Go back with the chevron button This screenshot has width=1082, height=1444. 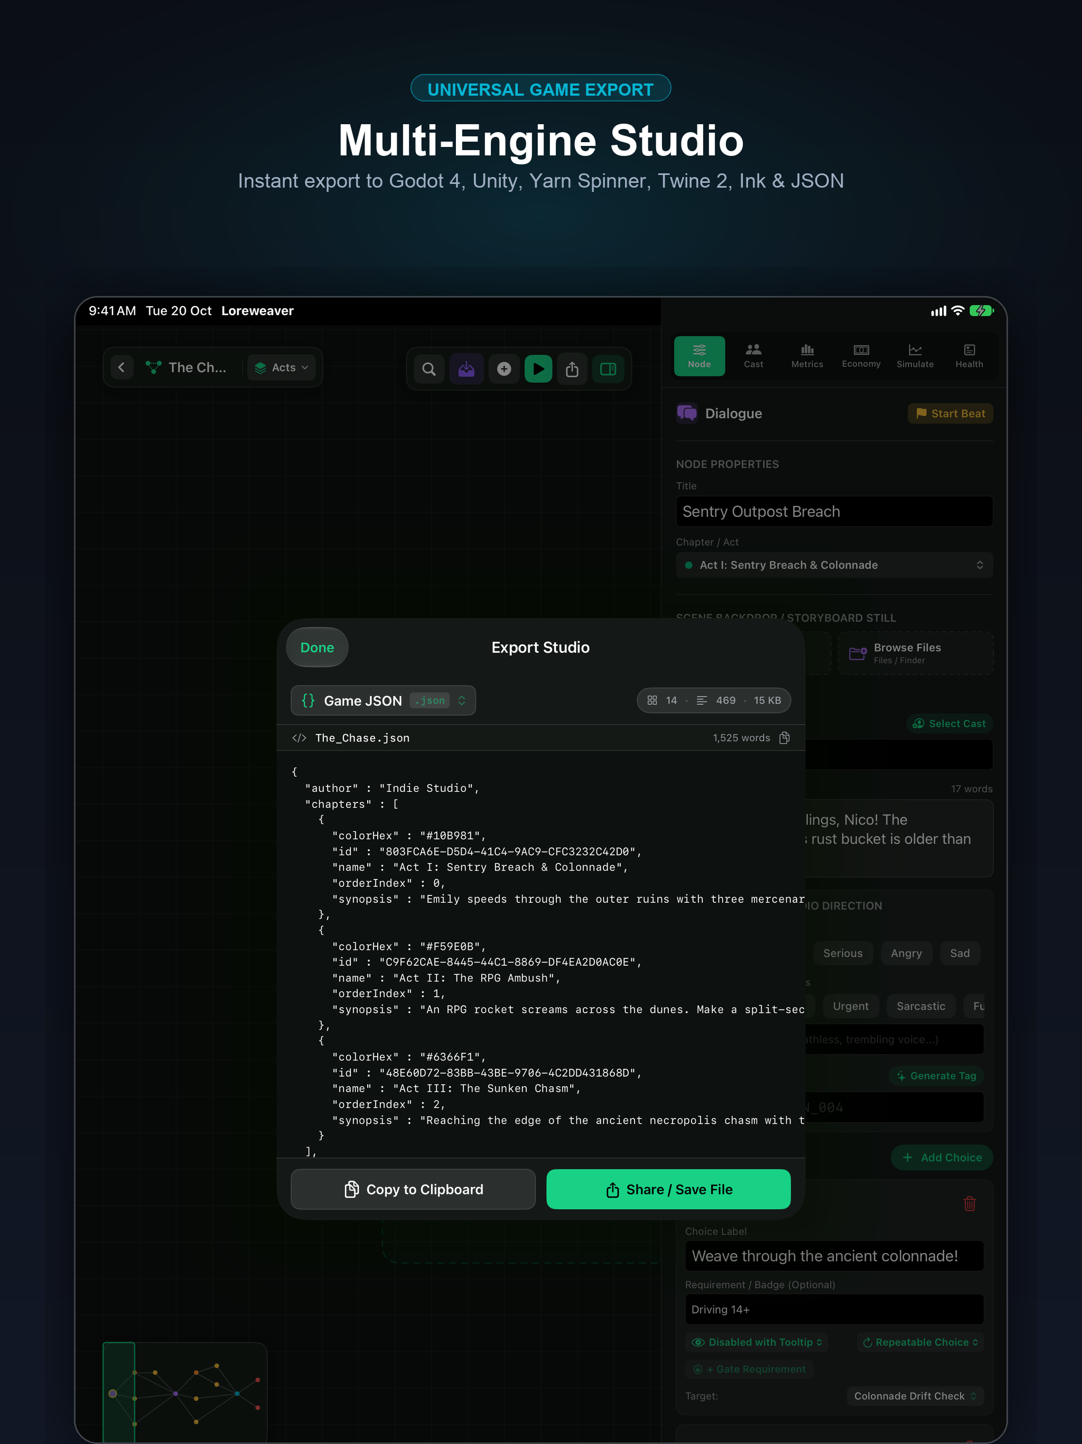tap(122, 367)
